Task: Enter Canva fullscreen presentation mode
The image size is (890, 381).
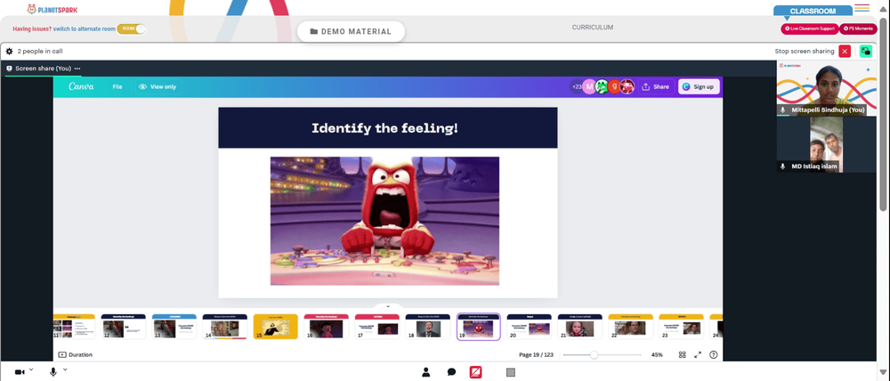Action: click(698, 355)
